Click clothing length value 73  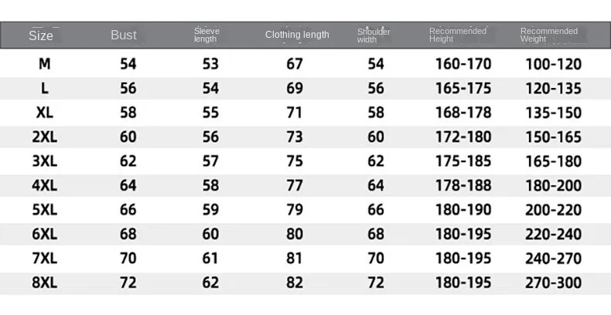[295, 137]
